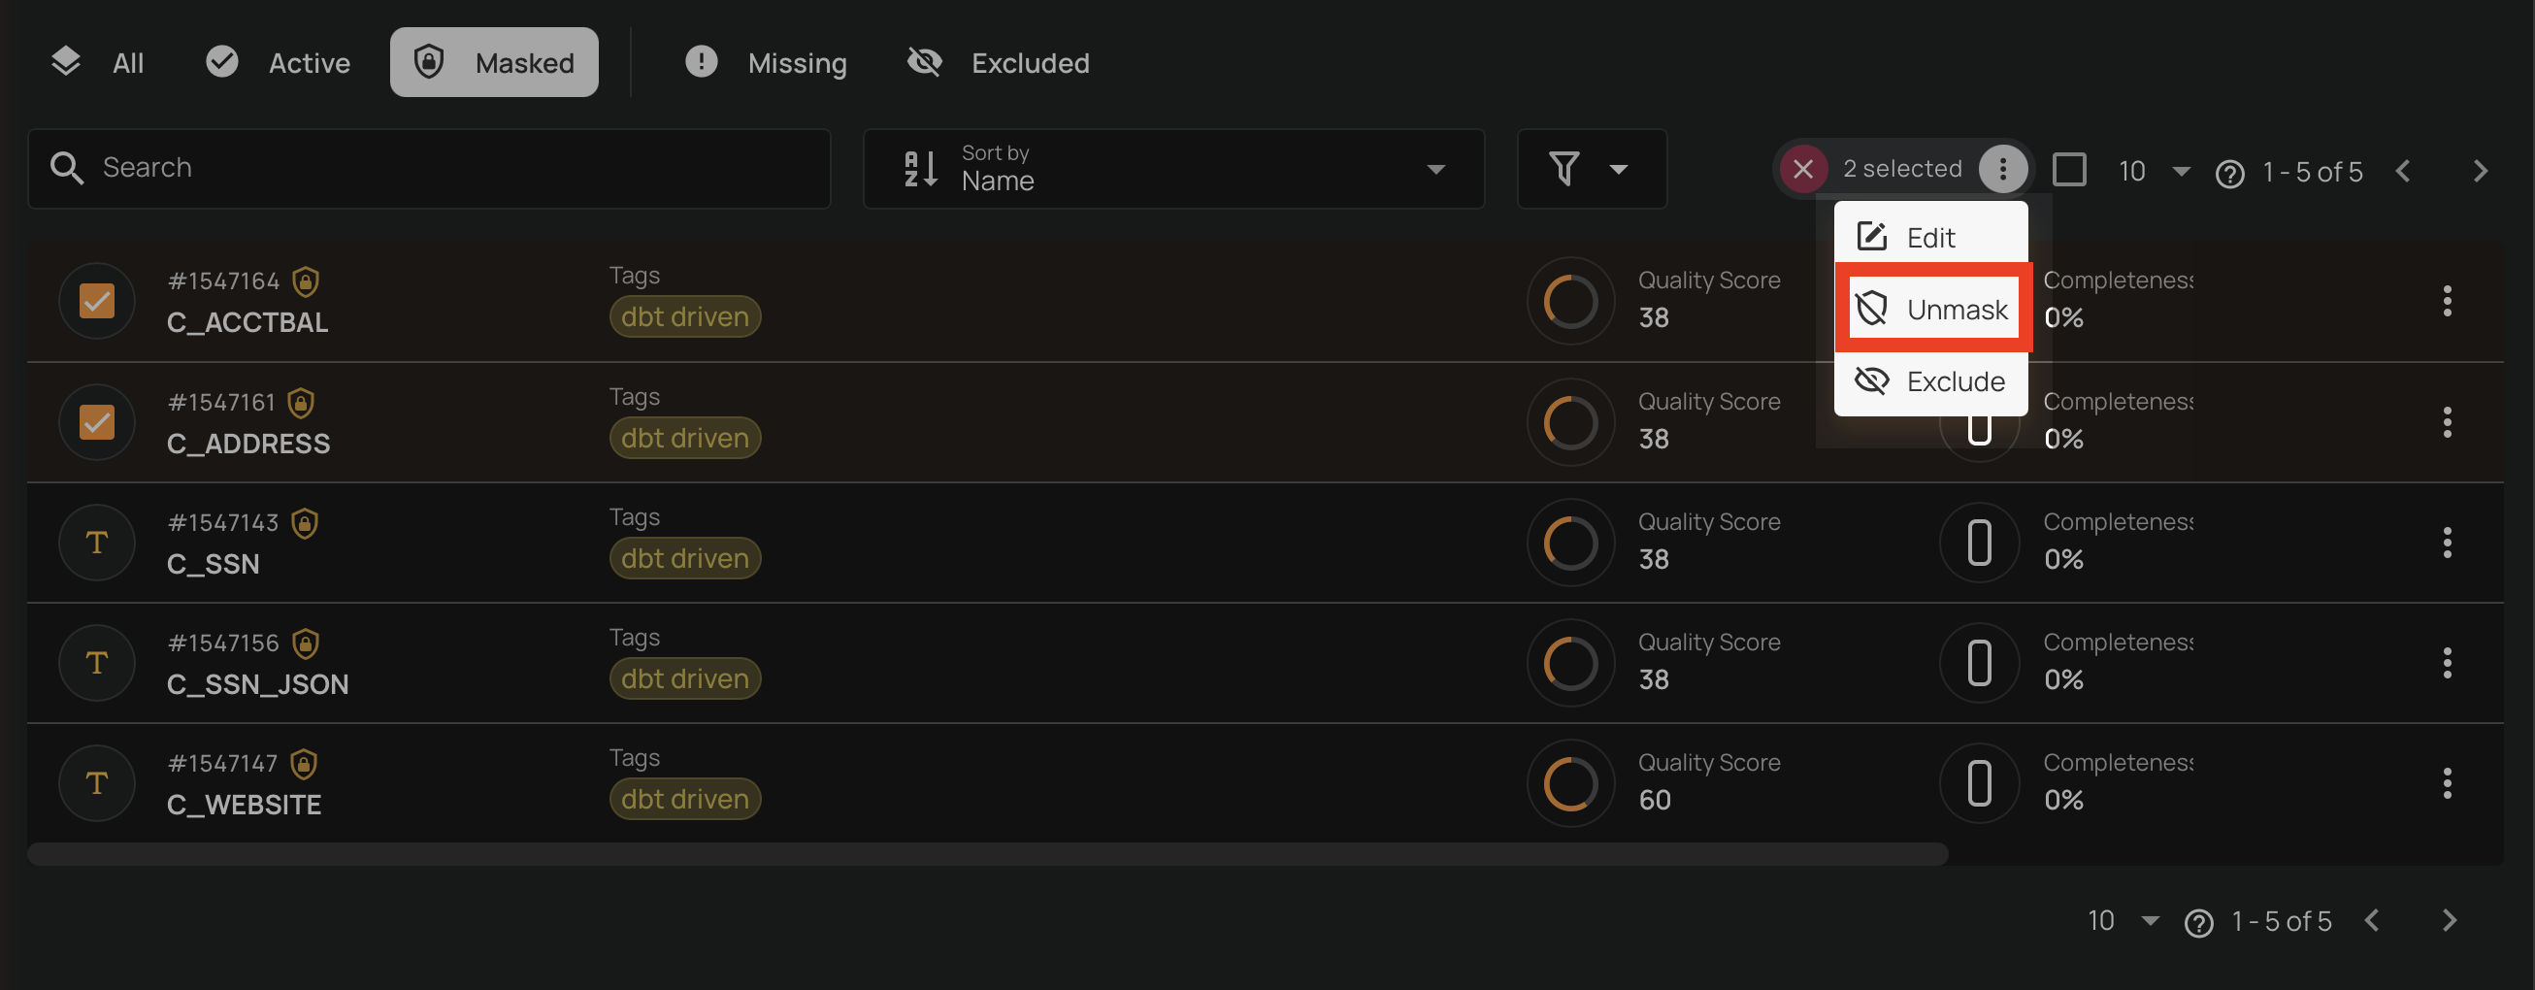Open row options for C_SSN_JSON

tap(2447, 663)
